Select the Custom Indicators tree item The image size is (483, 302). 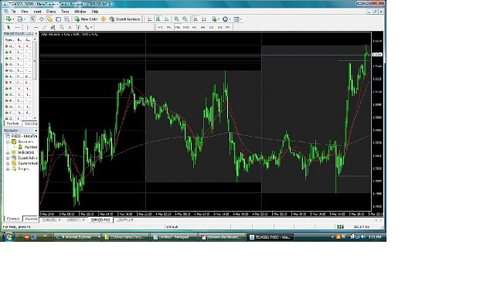25,164
